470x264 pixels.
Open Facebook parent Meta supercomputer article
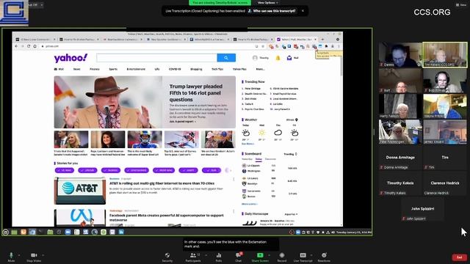pos(167,217)
